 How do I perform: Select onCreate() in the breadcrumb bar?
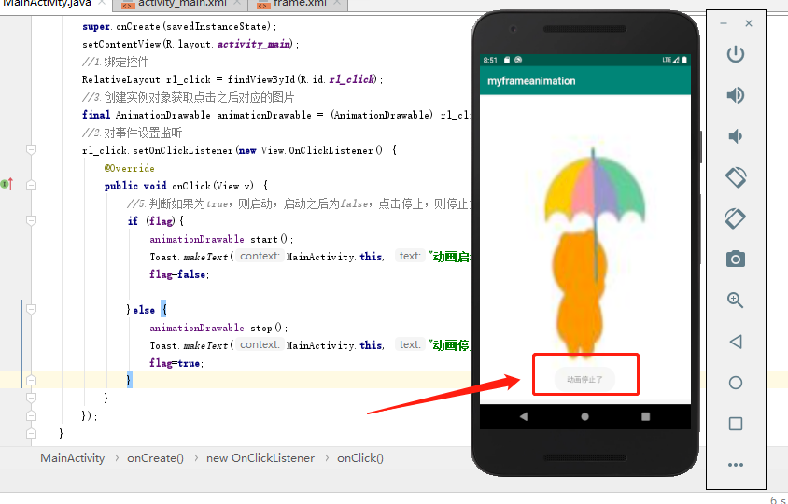pos(155,458)
